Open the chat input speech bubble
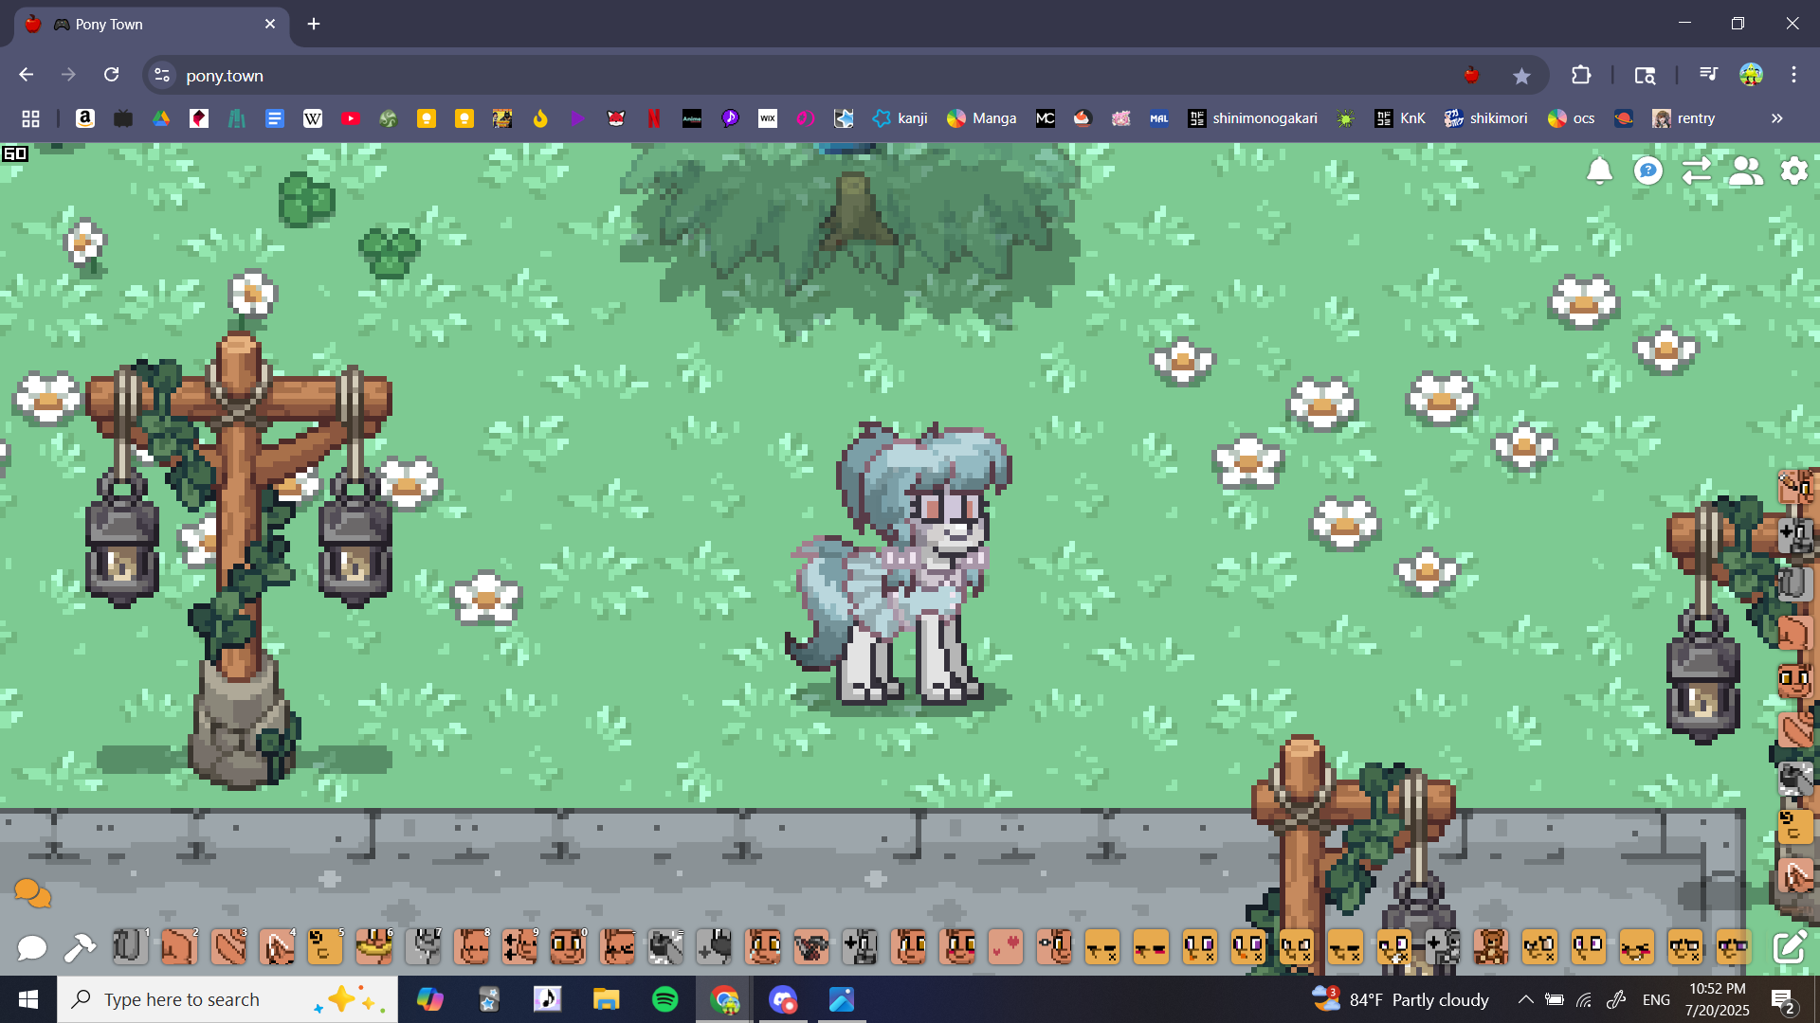 point(31,947)
